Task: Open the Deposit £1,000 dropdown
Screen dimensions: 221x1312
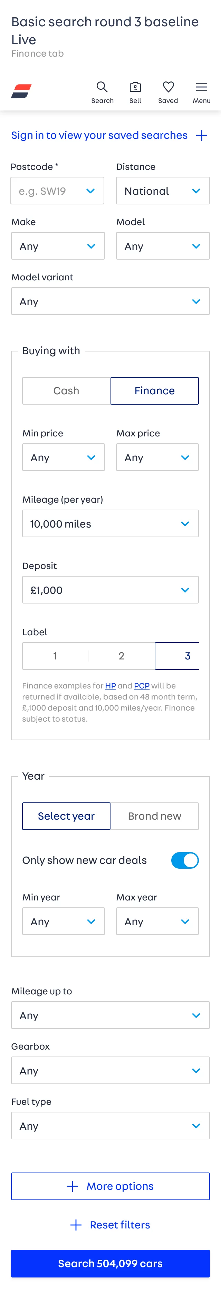Action: [110, 590]
